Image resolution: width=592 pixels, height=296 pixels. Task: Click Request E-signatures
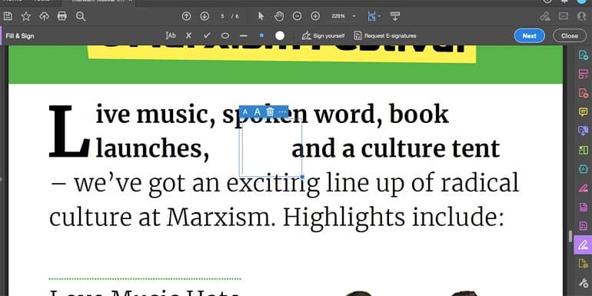click(x=385, y=36)
